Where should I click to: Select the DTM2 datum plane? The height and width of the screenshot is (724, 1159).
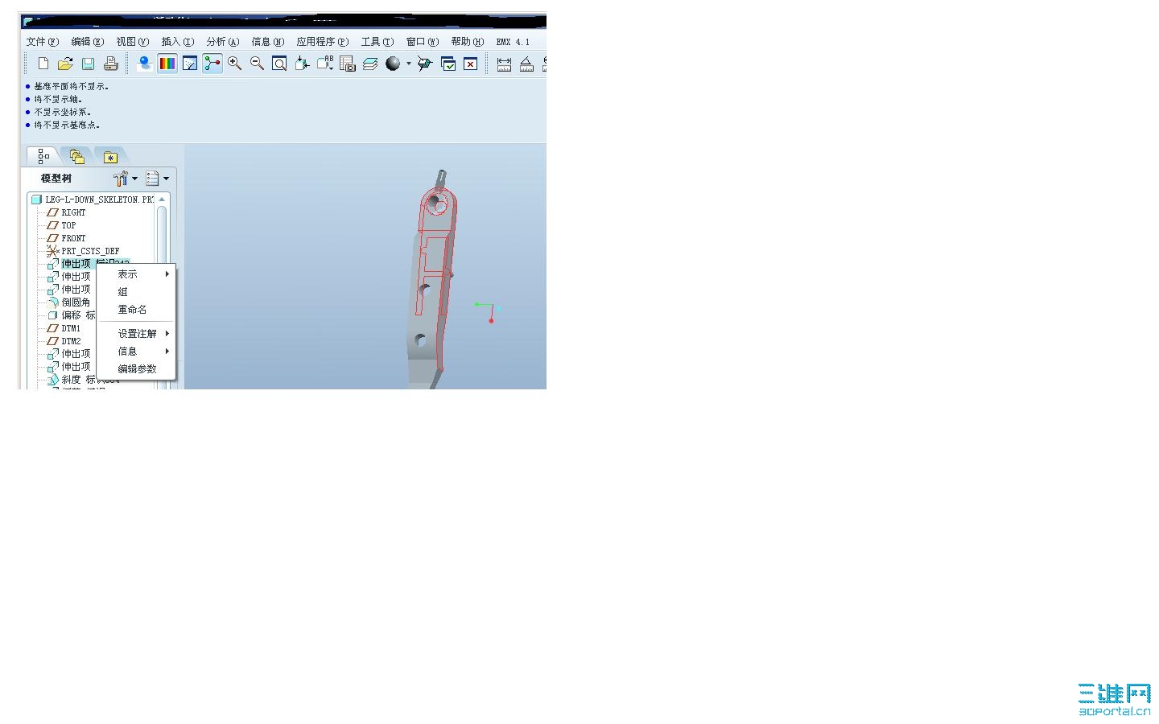[64, 341]
